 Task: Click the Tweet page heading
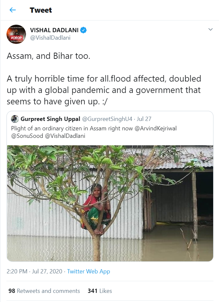click(41, 10)
